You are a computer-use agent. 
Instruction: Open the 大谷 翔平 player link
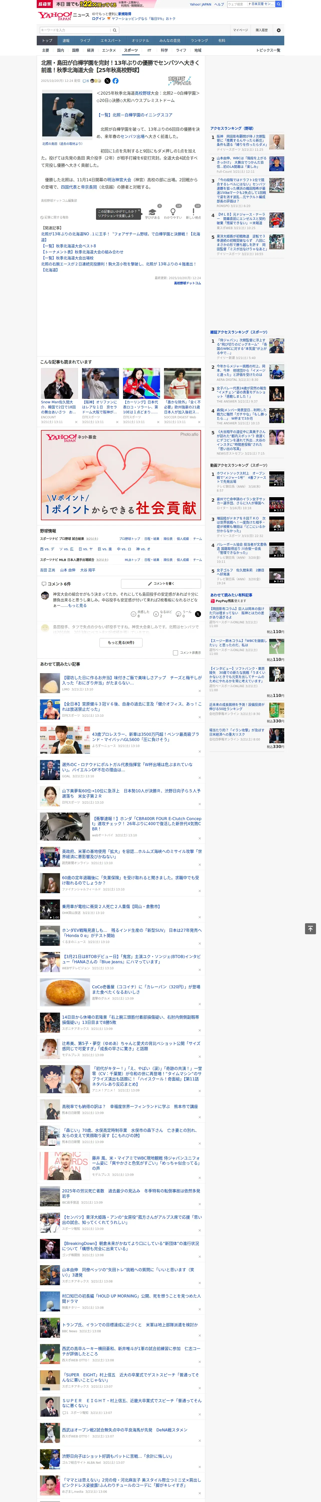click(x=87, y=570)
